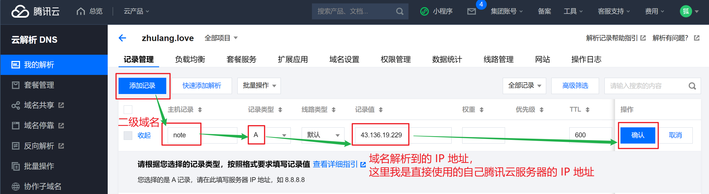Switch to 负载均衡 tab
Screen dimensions: 709x194
(x=190, y=59)
